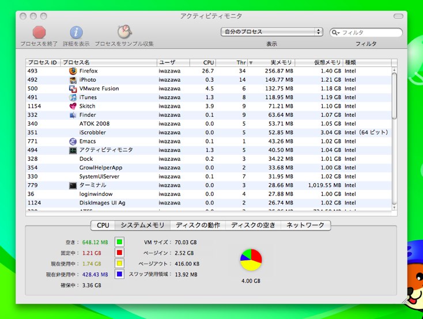This screenshot has width=423, height=319.
Task: Switch to the ディスクの動作 tab
Action: pos(198,225)
